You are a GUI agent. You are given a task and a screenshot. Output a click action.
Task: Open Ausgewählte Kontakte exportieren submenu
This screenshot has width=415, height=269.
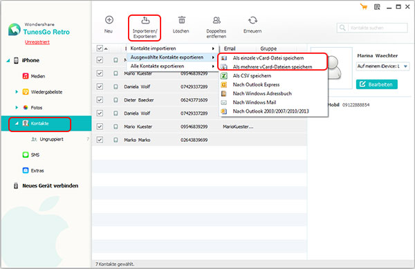tap(172, 57)
